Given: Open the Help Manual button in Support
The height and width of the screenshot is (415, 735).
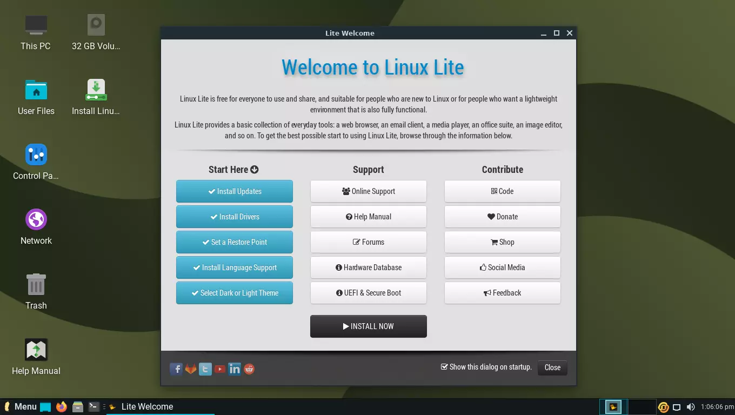Looking at the screenshot, I should tap(369, 217).
